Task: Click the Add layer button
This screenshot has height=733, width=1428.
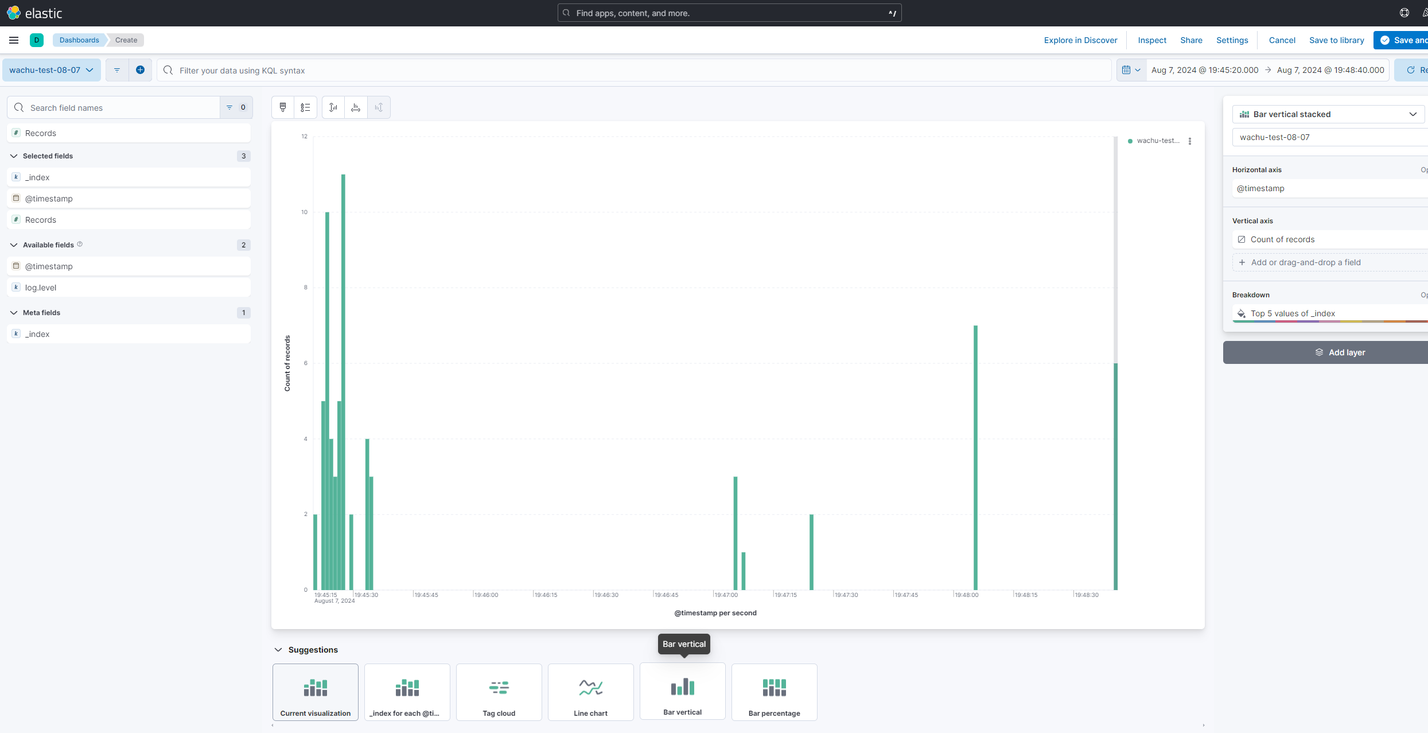Action: click(1340, 352)
